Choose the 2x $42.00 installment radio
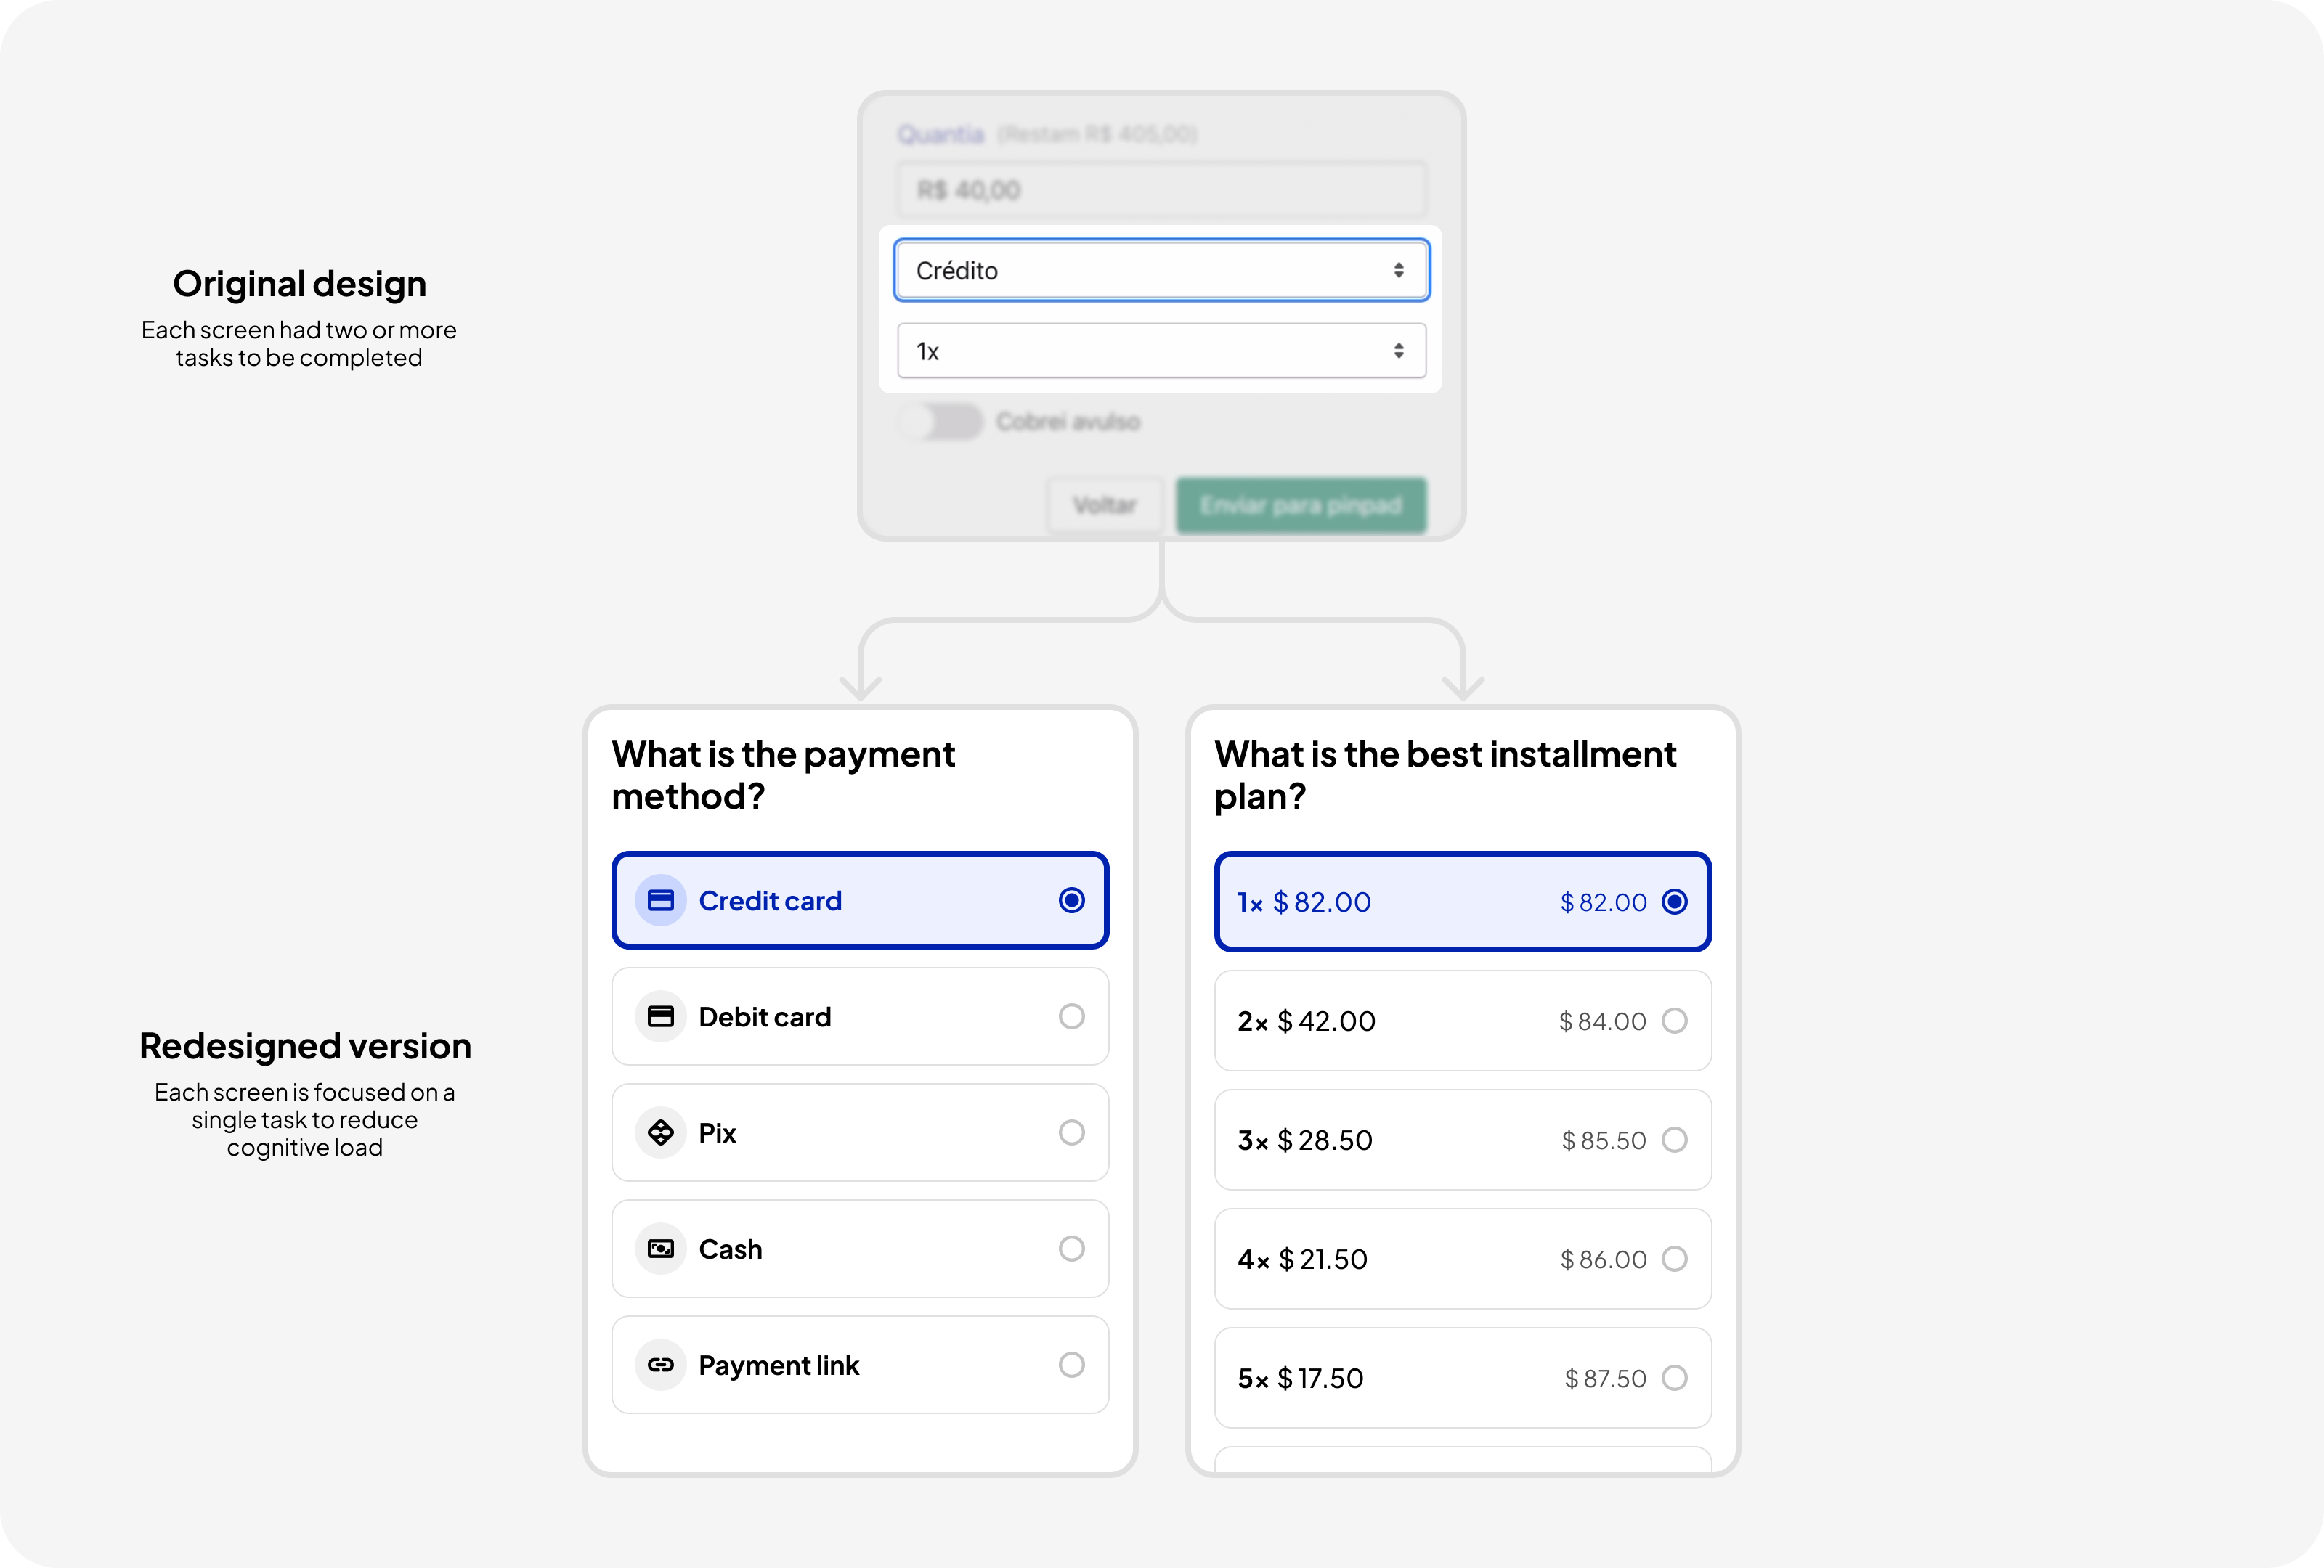The image size is (2324, 1568). point(1674,1021)
